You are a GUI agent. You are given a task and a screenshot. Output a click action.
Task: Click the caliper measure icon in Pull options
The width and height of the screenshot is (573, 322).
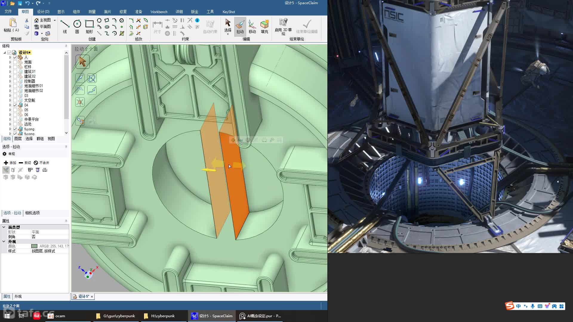coord(30,170)
